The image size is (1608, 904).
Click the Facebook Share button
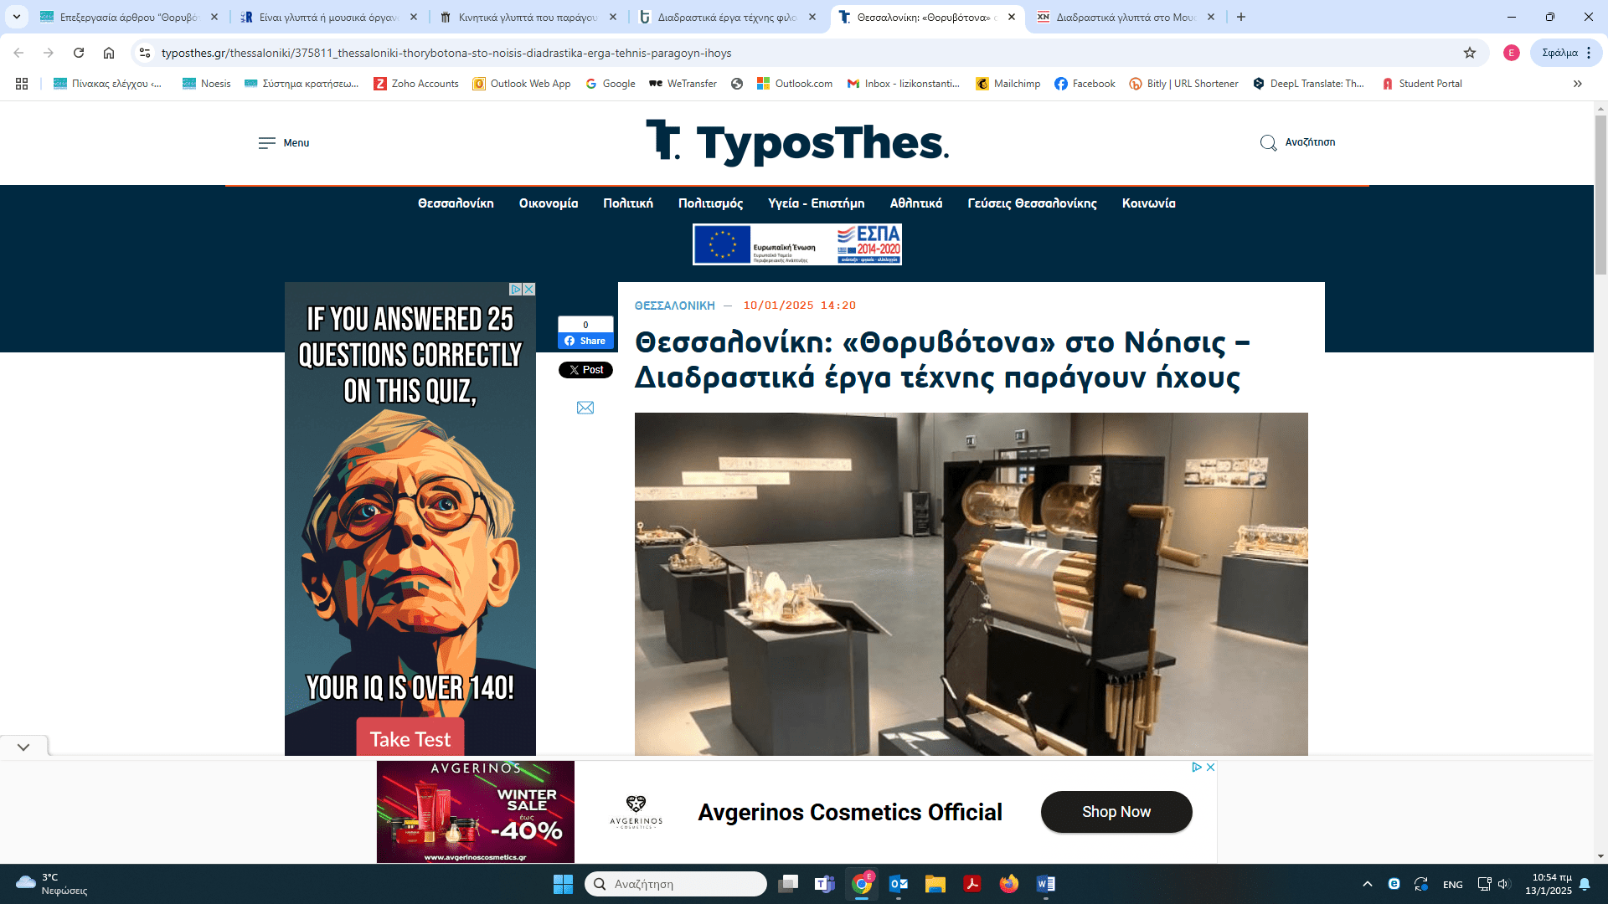tap(585, 341)
